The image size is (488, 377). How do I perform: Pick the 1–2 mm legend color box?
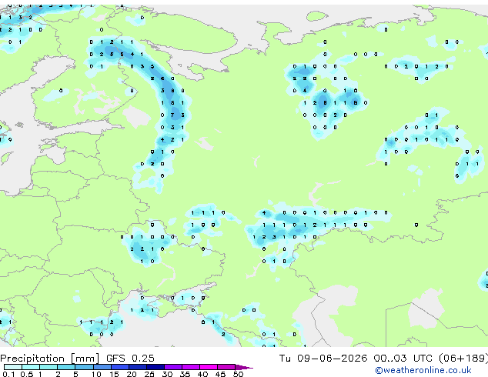[x=48, y=367]
